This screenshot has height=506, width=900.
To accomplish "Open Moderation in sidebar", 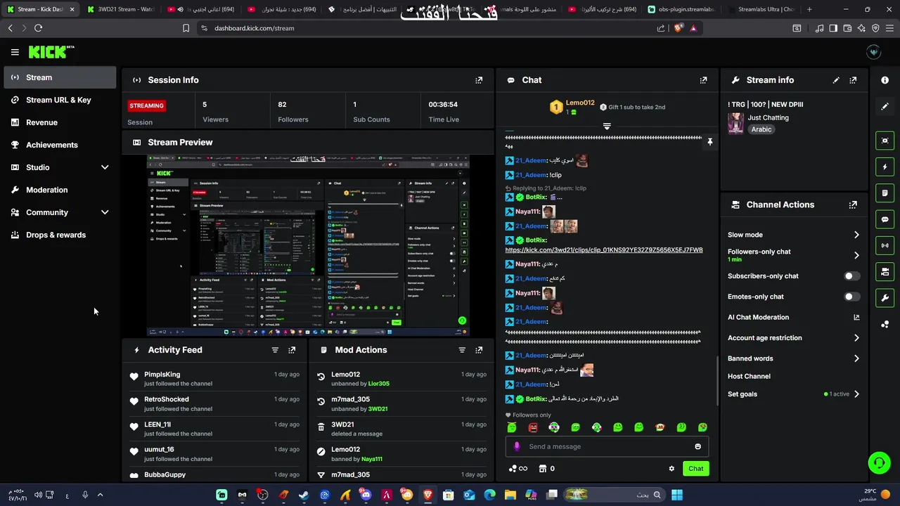I will [60, 190].
